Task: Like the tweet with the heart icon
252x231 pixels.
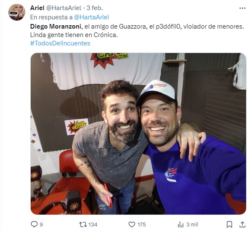Action: click(x=132, y=224)
